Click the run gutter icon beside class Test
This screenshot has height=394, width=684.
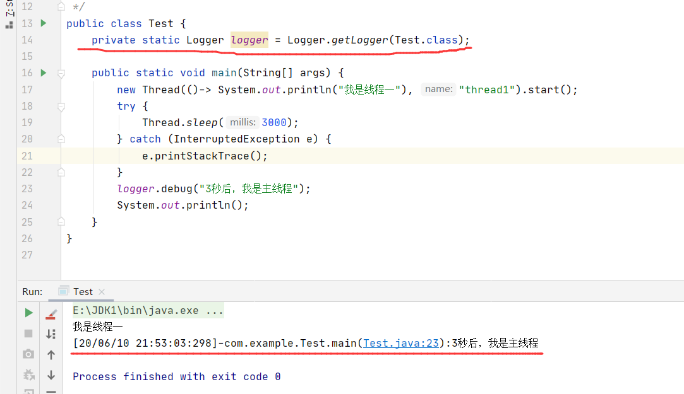click(x=43, y=23)
